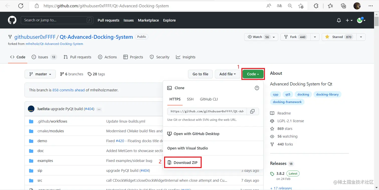Open the 858 commits ahead link
Screen dimensions: 379x190
tap(68, 90)
